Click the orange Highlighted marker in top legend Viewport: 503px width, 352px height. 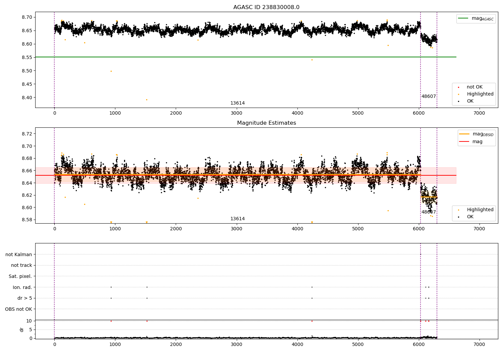458,94
